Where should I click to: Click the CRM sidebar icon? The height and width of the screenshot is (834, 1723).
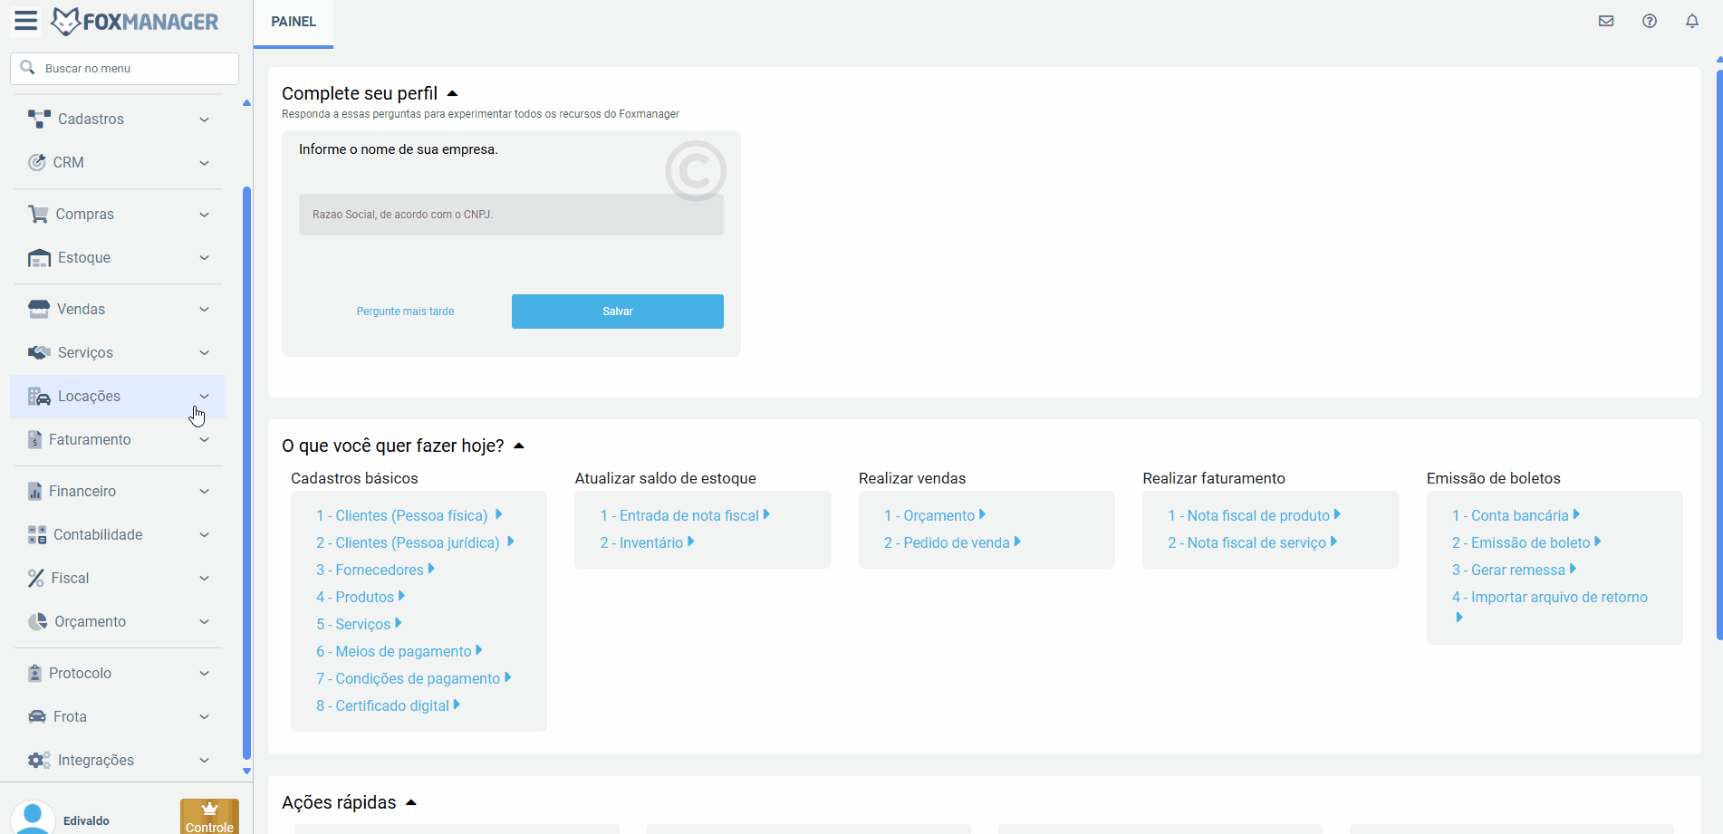36,162
